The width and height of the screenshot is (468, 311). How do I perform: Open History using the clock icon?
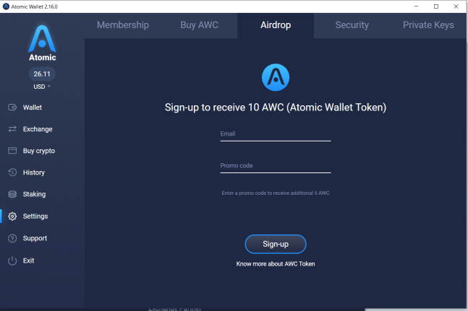12,172
